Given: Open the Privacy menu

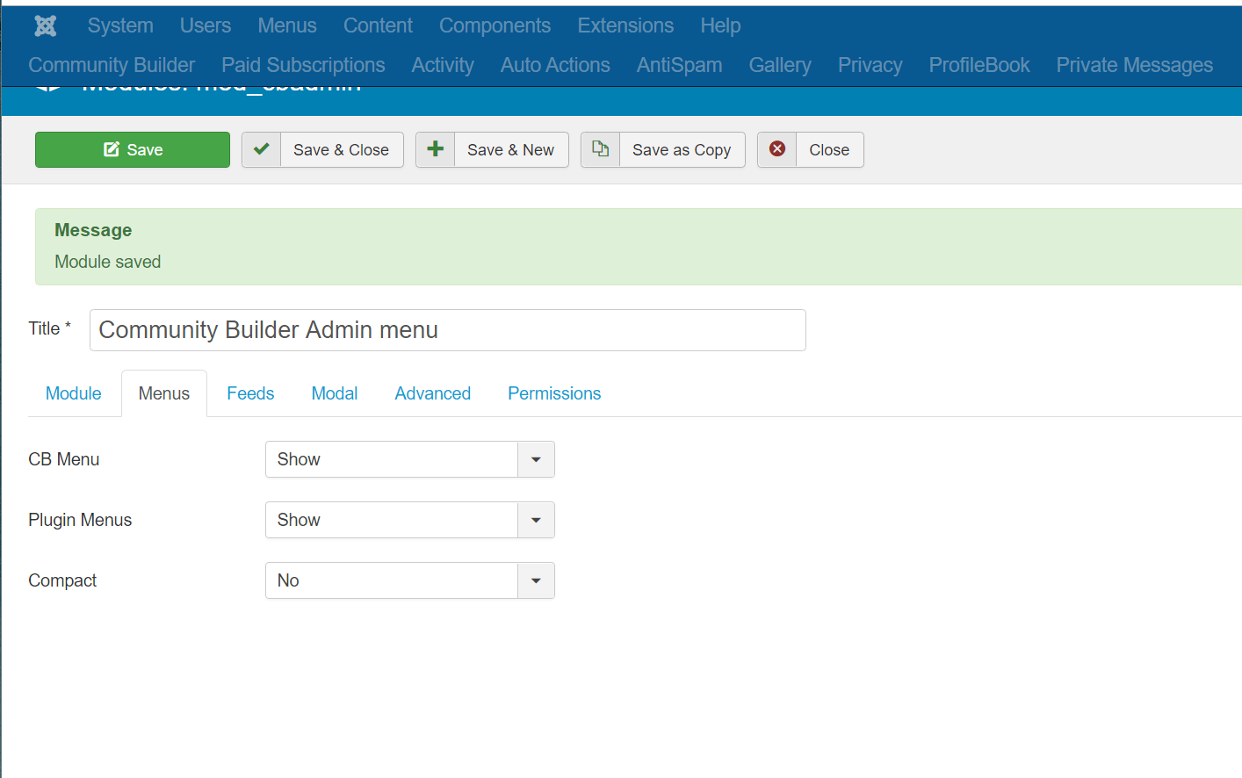Looking at the screenshot, I should point(870,65).
